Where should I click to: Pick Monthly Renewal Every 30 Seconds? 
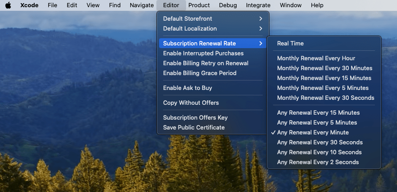point(325,98)
